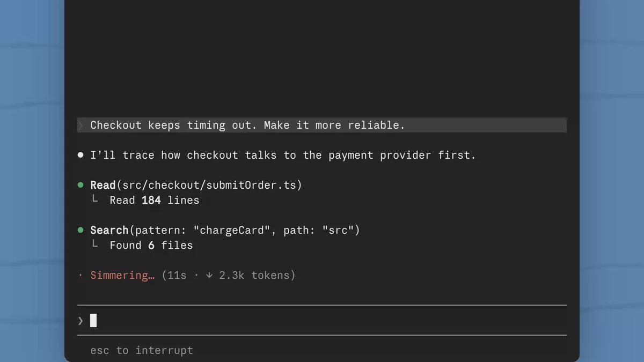The width and height of the screenshot is (644, 362).
Task: Open the src/checkout/submitOrder.ts file path
Action: point(209,185)
